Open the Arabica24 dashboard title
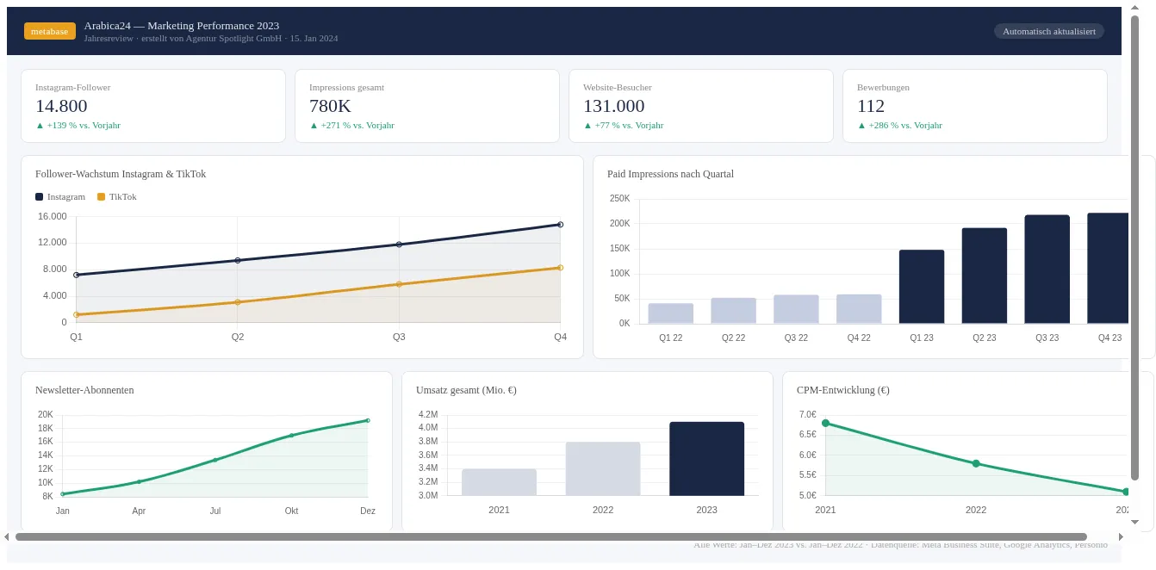The height and width of the screenshot is (570, 1156). pyautogui.click(x=182, y=25)
